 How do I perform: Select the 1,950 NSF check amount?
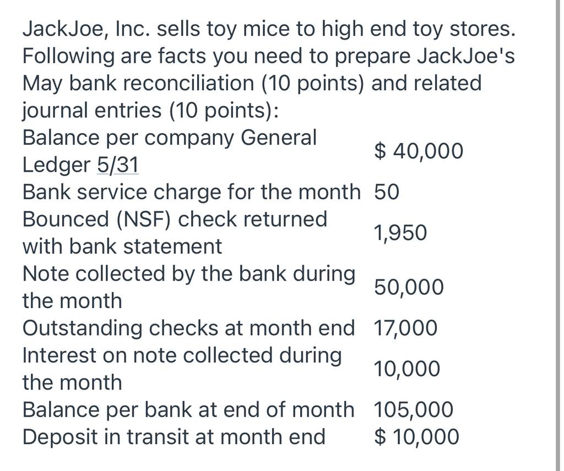[x=400, y=233]
